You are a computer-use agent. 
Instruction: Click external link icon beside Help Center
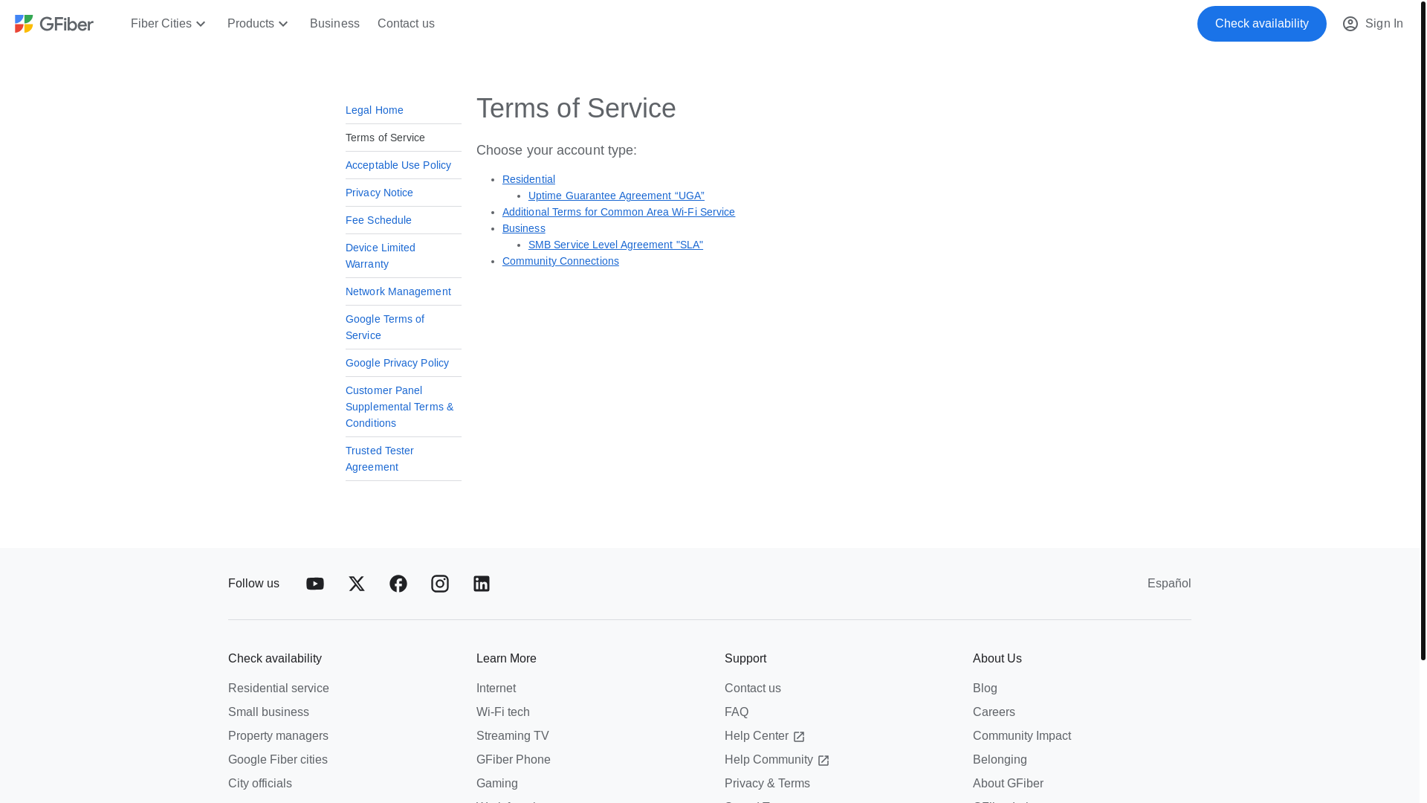pos(799,738)
